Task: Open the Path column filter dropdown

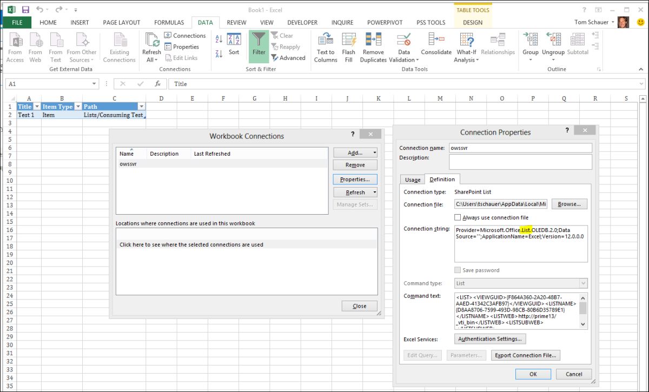Action: click(142, 107)
